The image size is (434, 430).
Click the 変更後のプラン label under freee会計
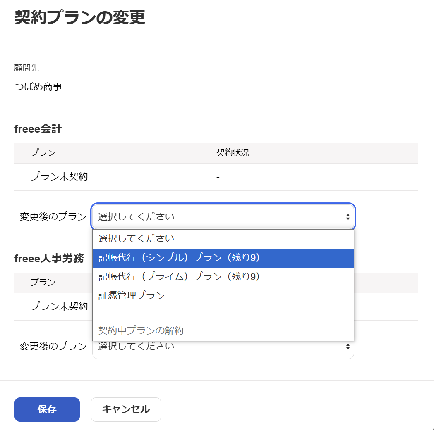point(53,216)
